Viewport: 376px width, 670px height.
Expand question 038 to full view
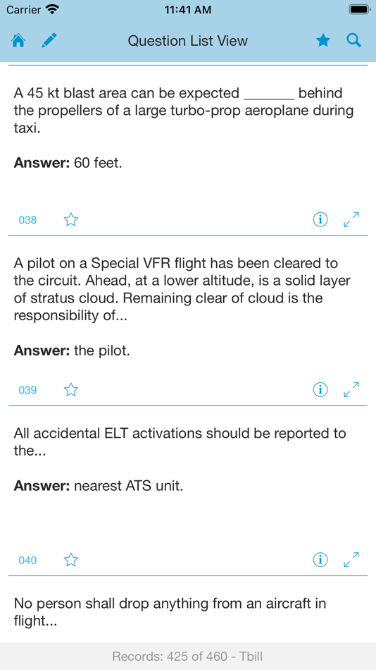point(351,219)
